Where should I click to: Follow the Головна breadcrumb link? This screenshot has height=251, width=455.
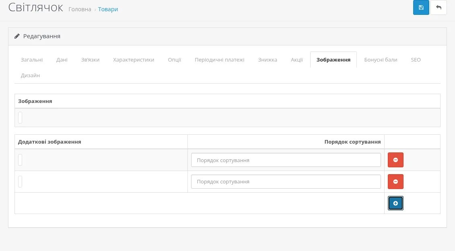click(80, 9)
